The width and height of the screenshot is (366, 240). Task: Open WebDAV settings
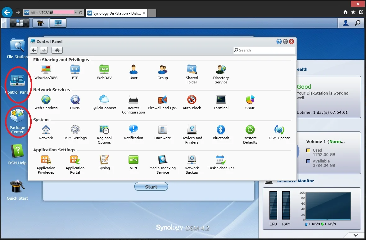point(104,72)
